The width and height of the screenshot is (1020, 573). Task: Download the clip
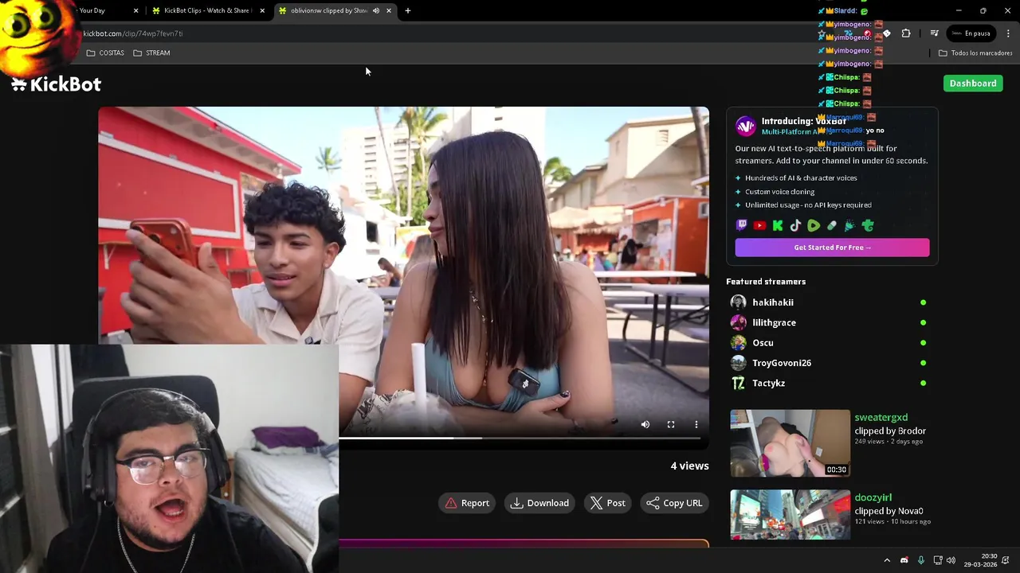(539, 503)
